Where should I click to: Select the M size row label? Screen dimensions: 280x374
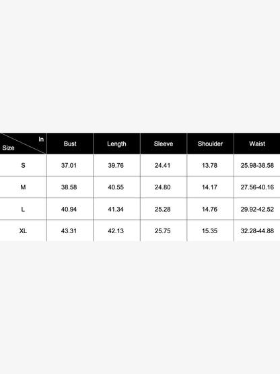[x=23, y=187]
